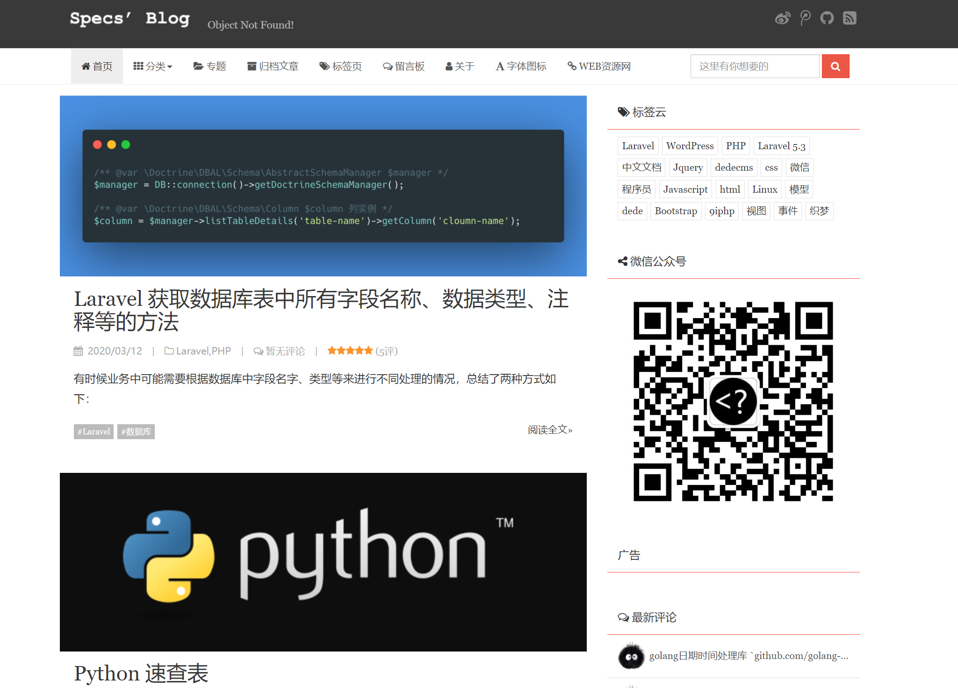958x688 pixels.
Task: Navigate to 归档文章 in the menu bar
Action: 273,66
